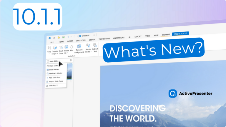This screenshot has width=226, height=127.
Task: Click the DISCOVERING THE WORLD. title text
Action: tap(137, 113)
